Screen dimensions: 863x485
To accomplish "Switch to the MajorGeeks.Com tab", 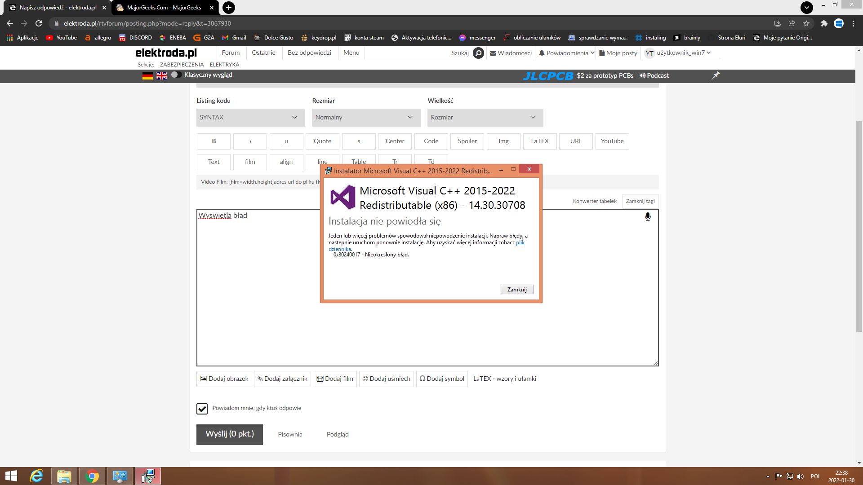I will 165,8.
